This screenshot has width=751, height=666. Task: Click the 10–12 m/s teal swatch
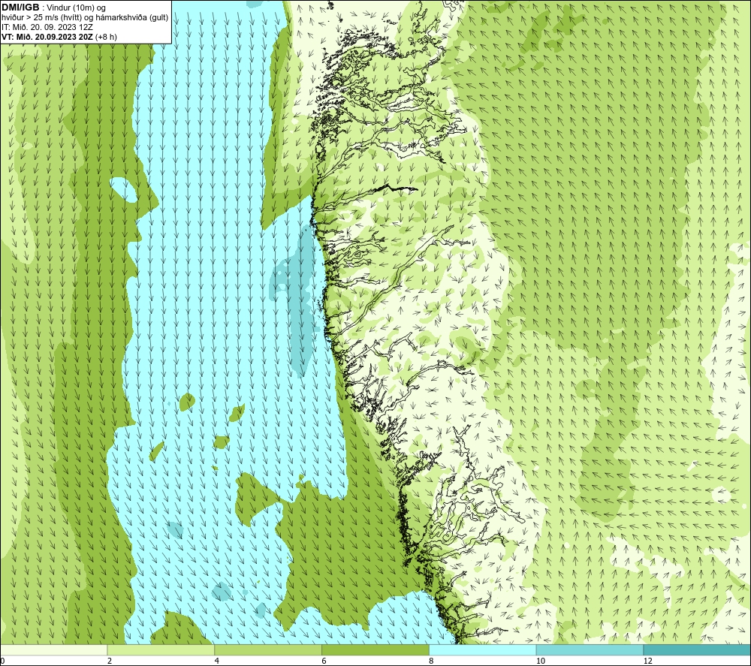click(x=590, y=649)
